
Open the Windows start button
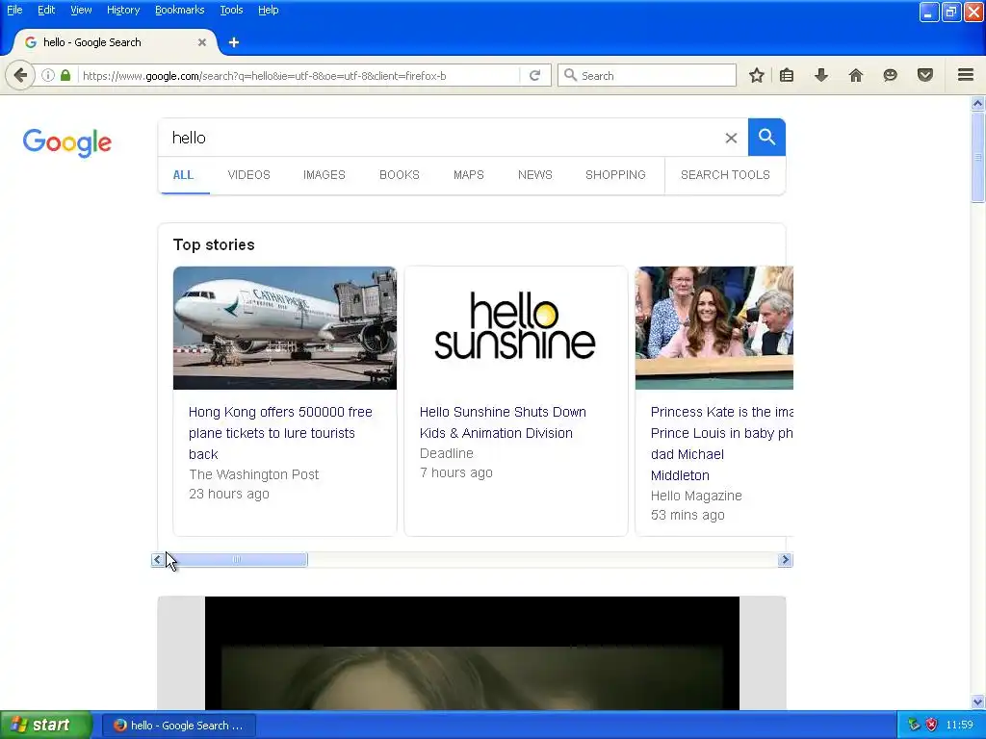[46, 725]
